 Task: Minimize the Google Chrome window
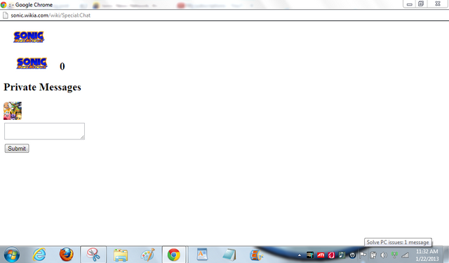[x=410, y=4]
